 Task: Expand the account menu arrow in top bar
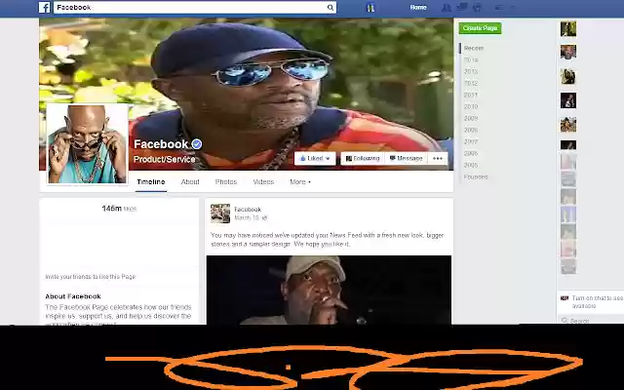[x=513, y=7]
